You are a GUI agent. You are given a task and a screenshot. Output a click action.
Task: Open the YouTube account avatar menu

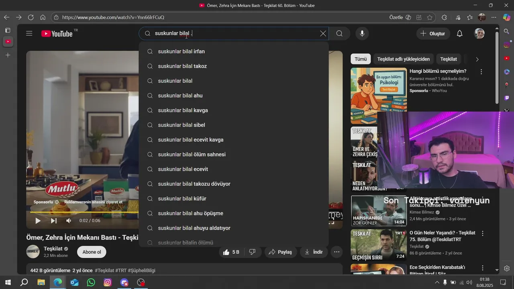479,33
